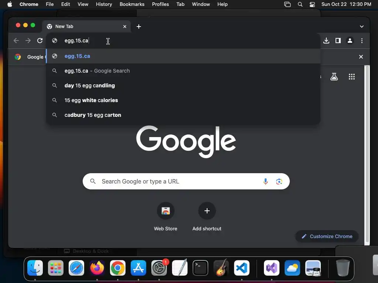Screen dimensions: 378x283
Task: Open TextEdit from the Dock
Action: 180,268
